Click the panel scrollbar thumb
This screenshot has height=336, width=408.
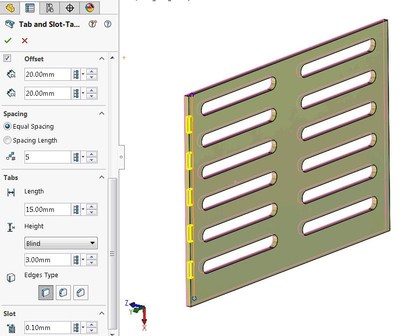pyautogui.click(x=112, y=254)
